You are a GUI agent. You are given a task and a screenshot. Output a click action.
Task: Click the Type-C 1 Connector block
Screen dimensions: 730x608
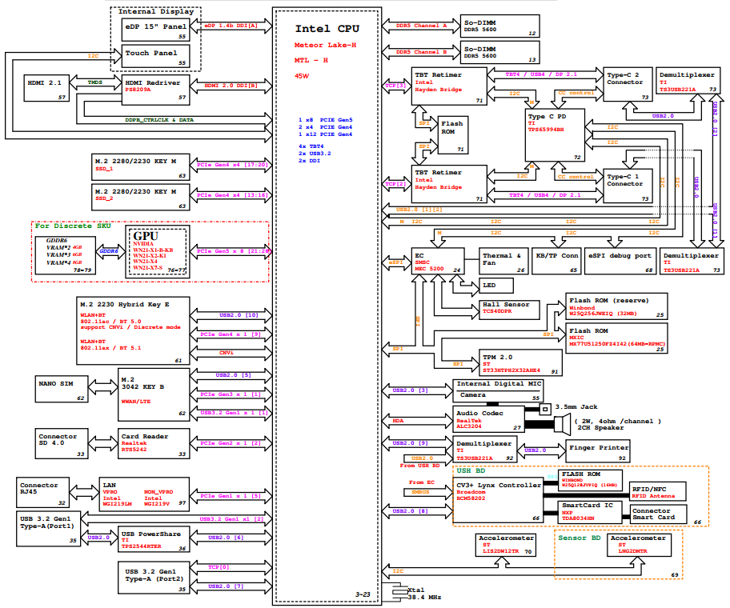point(628,186)
